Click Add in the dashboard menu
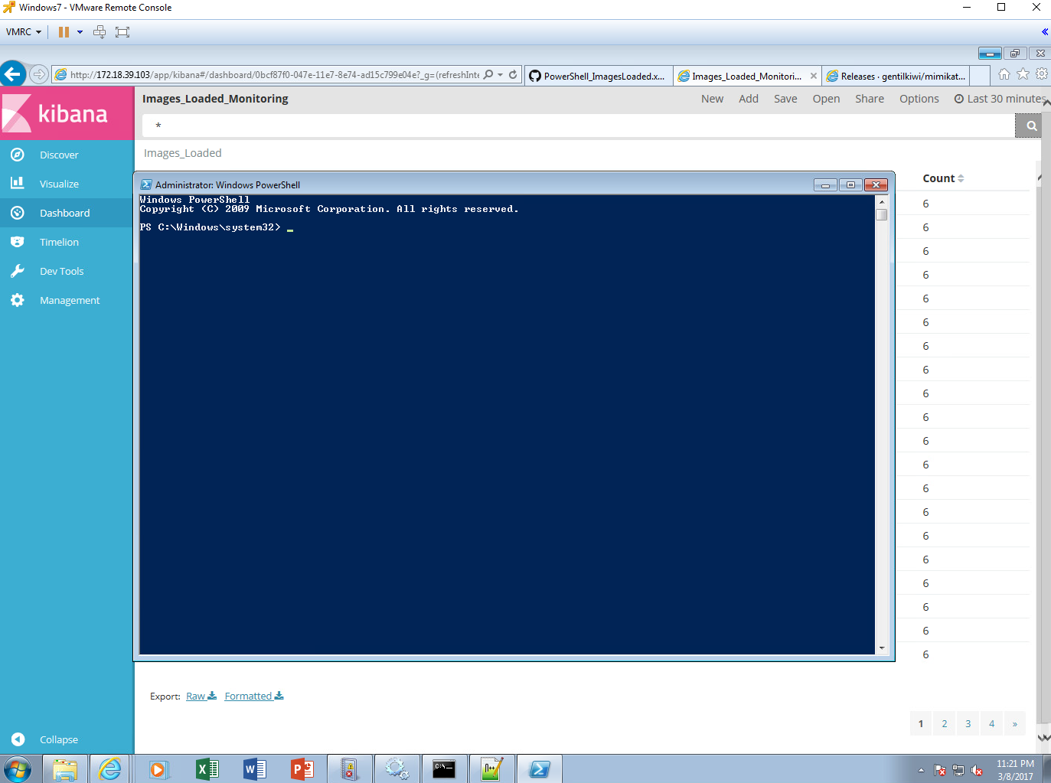The image size is (1051, 783). [749, 99]
